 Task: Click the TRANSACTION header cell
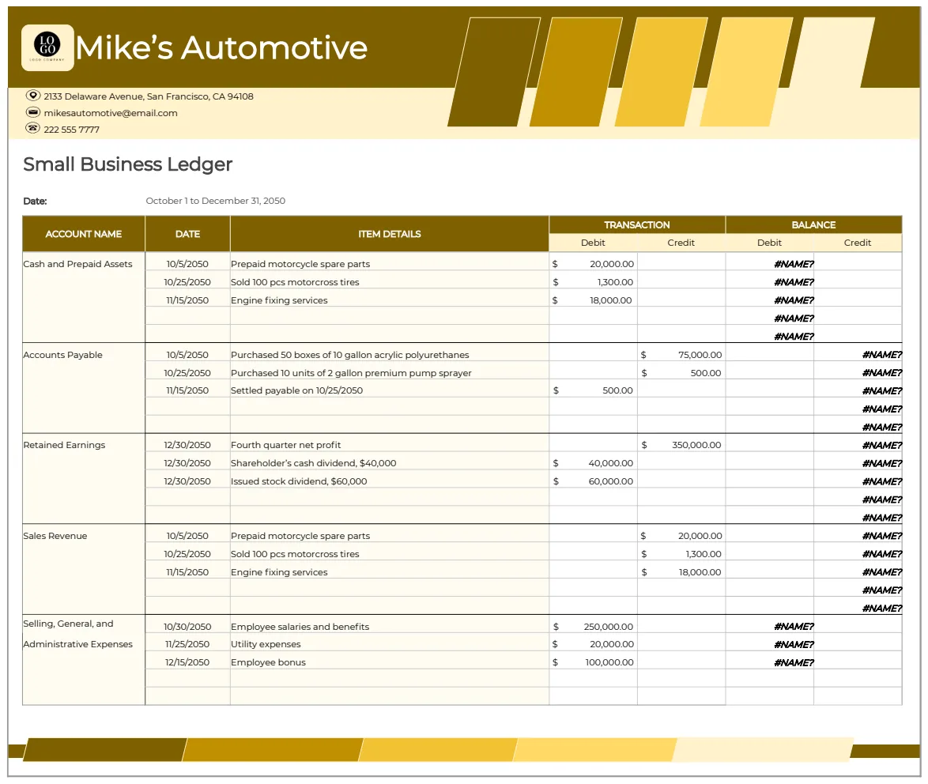click(637, 224)
